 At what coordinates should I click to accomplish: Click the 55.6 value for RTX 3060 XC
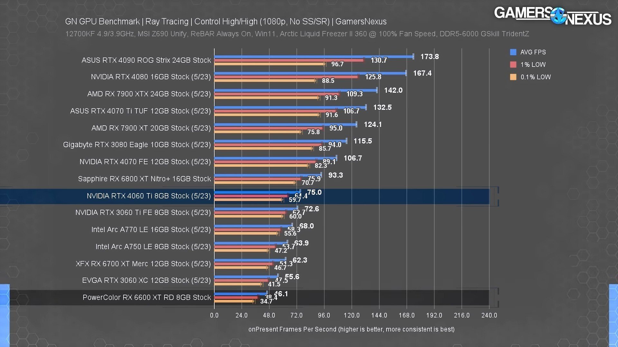(292, 277)
